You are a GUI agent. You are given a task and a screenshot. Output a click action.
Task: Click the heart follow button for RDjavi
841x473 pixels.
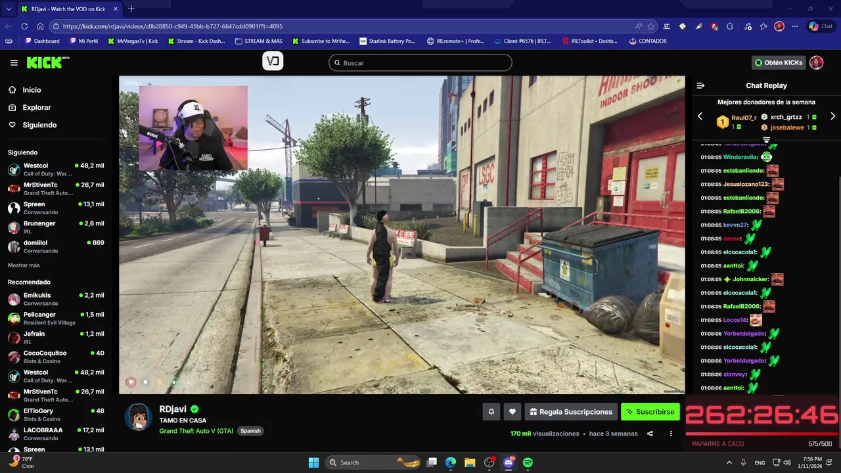512,412
